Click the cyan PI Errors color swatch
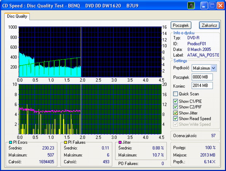The height and width of the screenshot is (171, 226). 11,142
